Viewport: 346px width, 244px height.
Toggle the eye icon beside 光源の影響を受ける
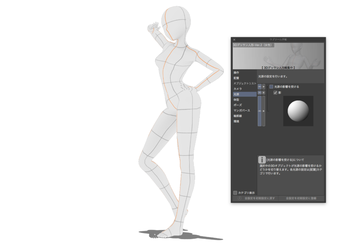tap(259, 87)
